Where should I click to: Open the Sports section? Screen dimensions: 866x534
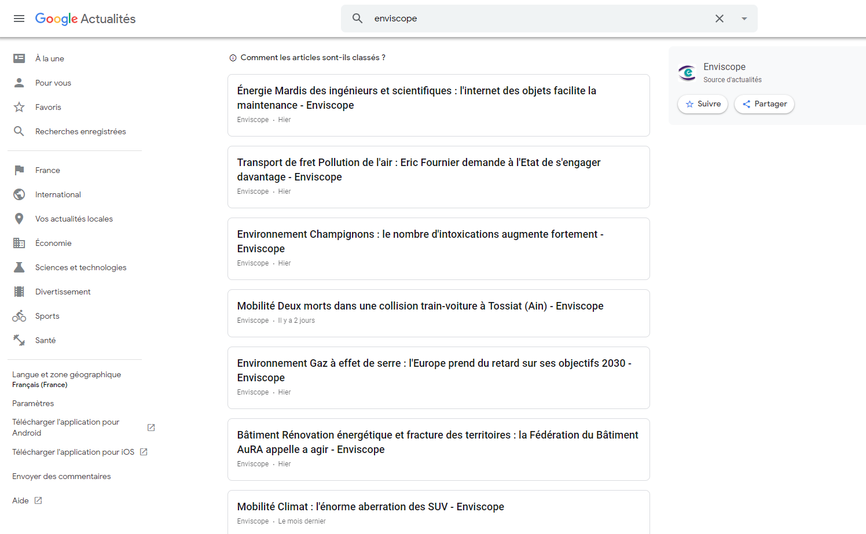pos(47,316)
